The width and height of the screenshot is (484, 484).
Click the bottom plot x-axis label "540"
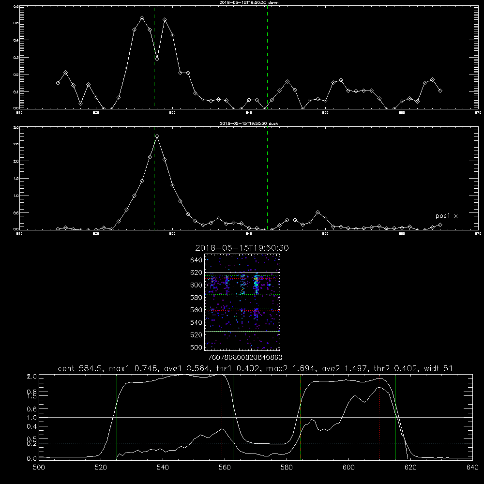click(163, 467)
